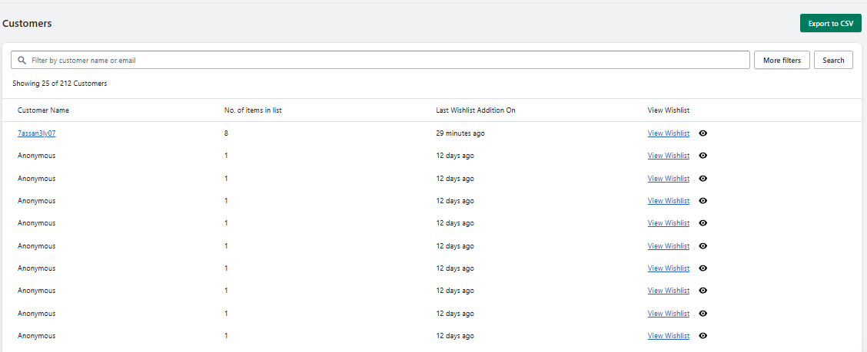Select the 29 minutes ago cell
Screen dimensions: 867x352
pyautogui.click(x=460, y=133)
